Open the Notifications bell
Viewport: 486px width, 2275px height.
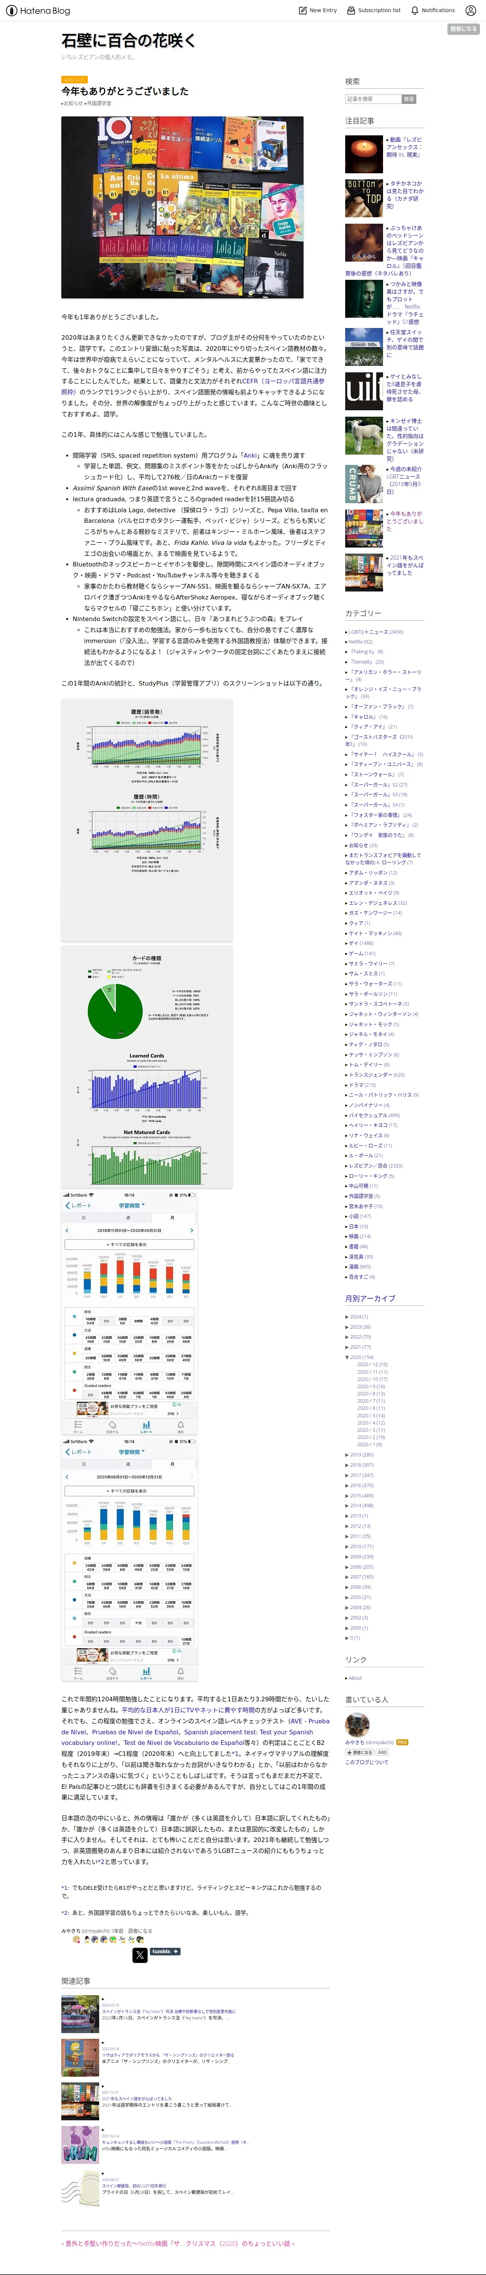(414, 11)
